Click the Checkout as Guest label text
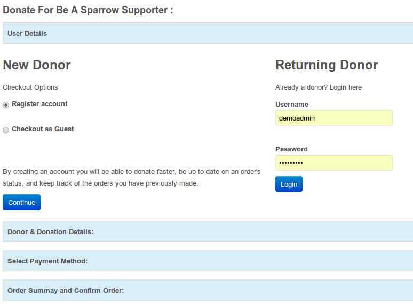Image resolution: width=413 pixels, height=304 pixels. coord(43,129)
